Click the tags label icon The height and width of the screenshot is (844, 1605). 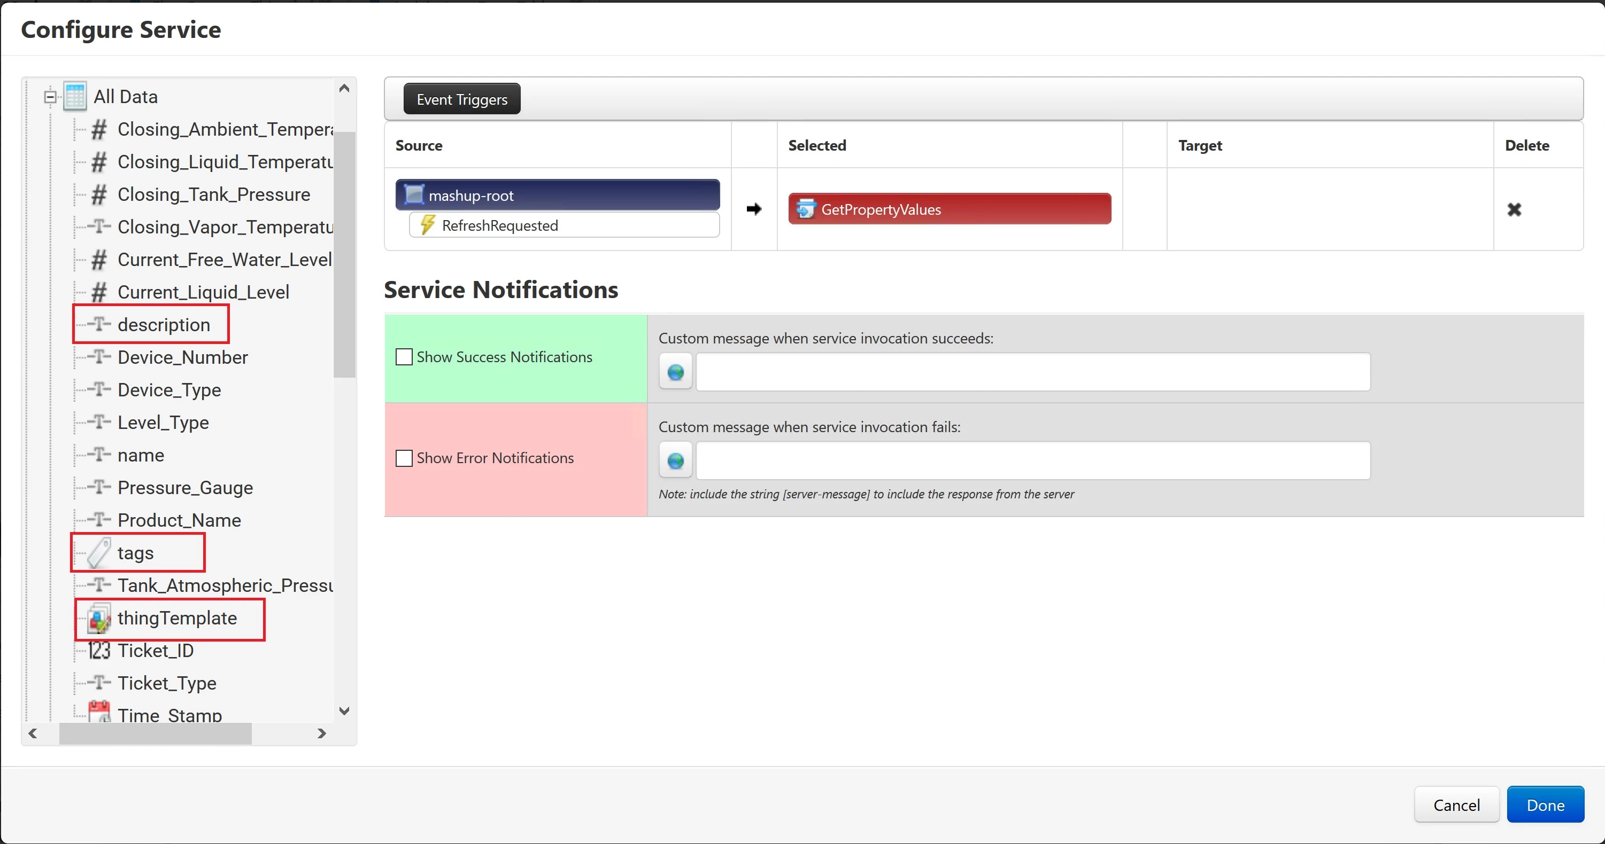coord(98,553)
